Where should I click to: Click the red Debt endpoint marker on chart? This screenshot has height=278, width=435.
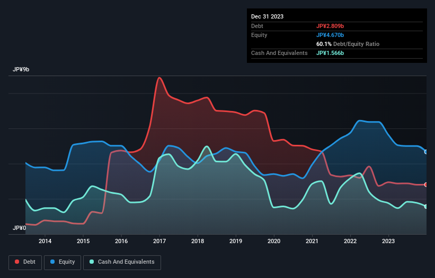(426, 184)
